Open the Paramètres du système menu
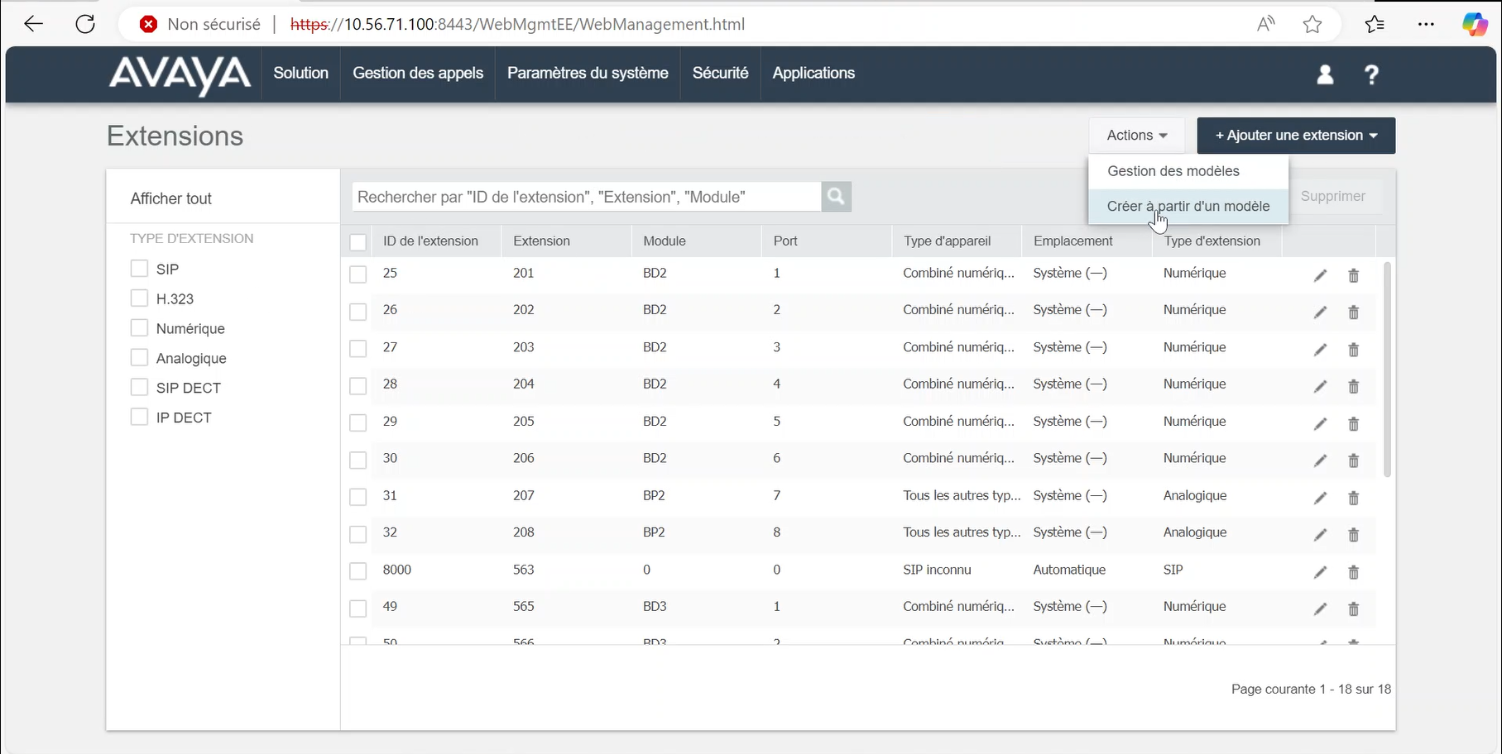The height and width of the screenshot is (754, 1502). coord(588,74)
